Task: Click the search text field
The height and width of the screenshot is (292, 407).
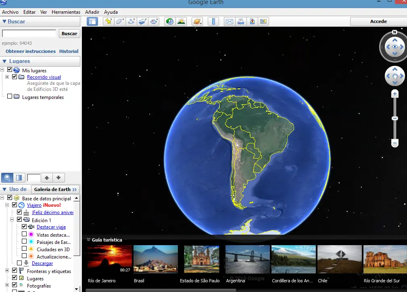Action: (x=29, y=34)
